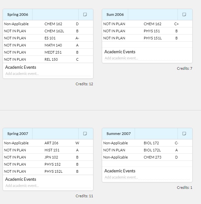Open the note icon for Summer 2007
Viewport: 201px width, 204px height.
pos(184,134)
